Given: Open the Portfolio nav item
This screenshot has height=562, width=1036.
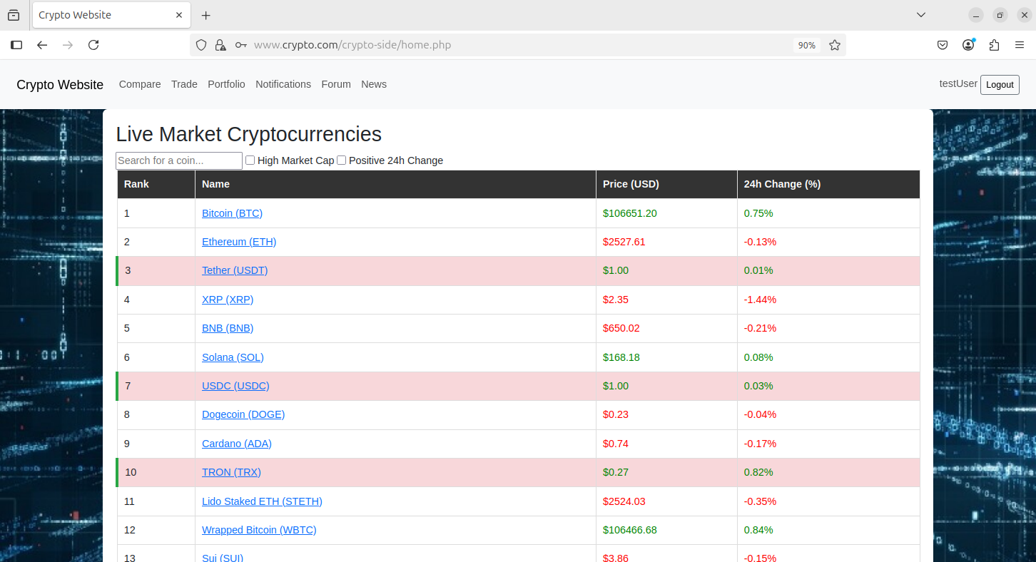Looking at the screenshot, I should (226, 84).
